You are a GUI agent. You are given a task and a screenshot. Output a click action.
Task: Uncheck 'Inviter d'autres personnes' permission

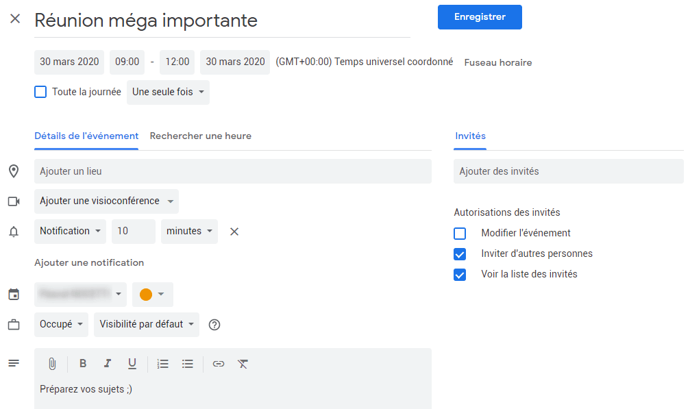[x=460, y=254]
